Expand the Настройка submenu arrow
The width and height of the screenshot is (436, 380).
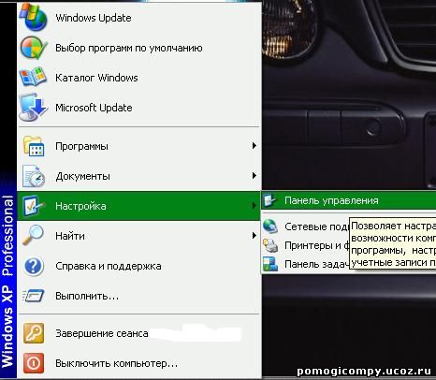pos(254,206)
